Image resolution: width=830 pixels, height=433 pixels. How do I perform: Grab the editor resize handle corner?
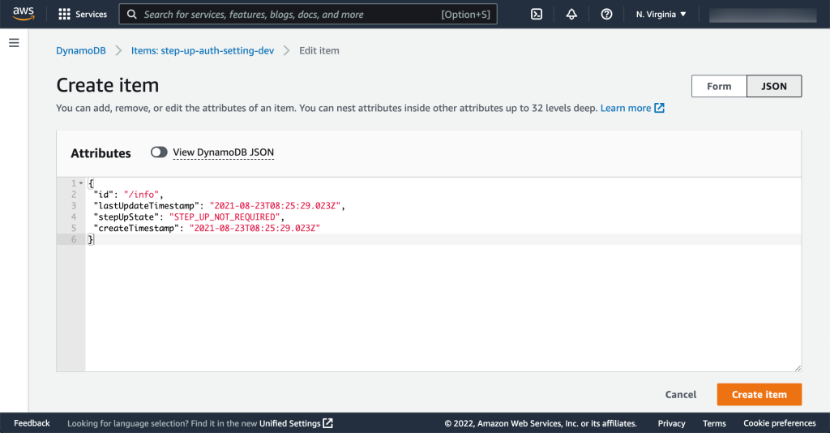pos(798,368)
